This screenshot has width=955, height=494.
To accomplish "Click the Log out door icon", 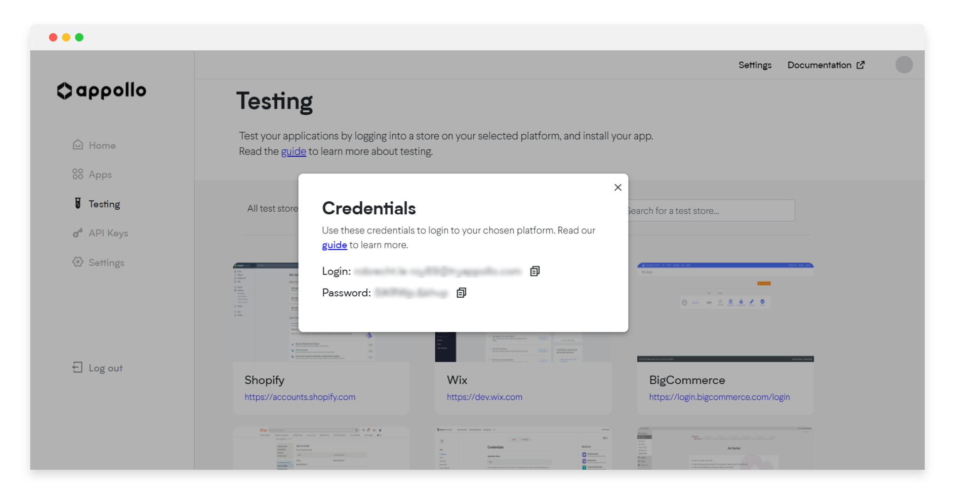I will pos(77,368).
